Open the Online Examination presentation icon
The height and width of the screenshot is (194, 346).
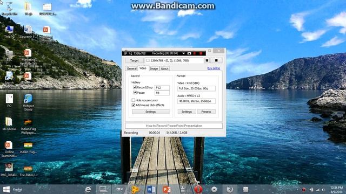pos(9,149)
